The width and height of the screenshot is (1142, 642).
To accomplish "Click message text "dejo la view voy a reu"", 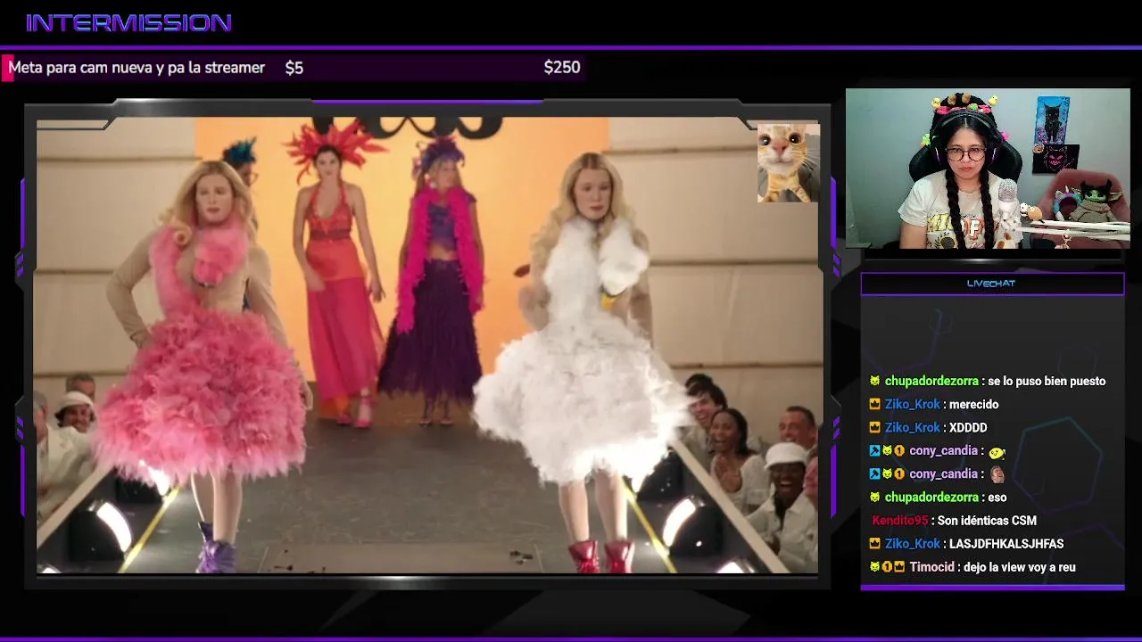I will pyautogui.click(x=1020, y=567).
